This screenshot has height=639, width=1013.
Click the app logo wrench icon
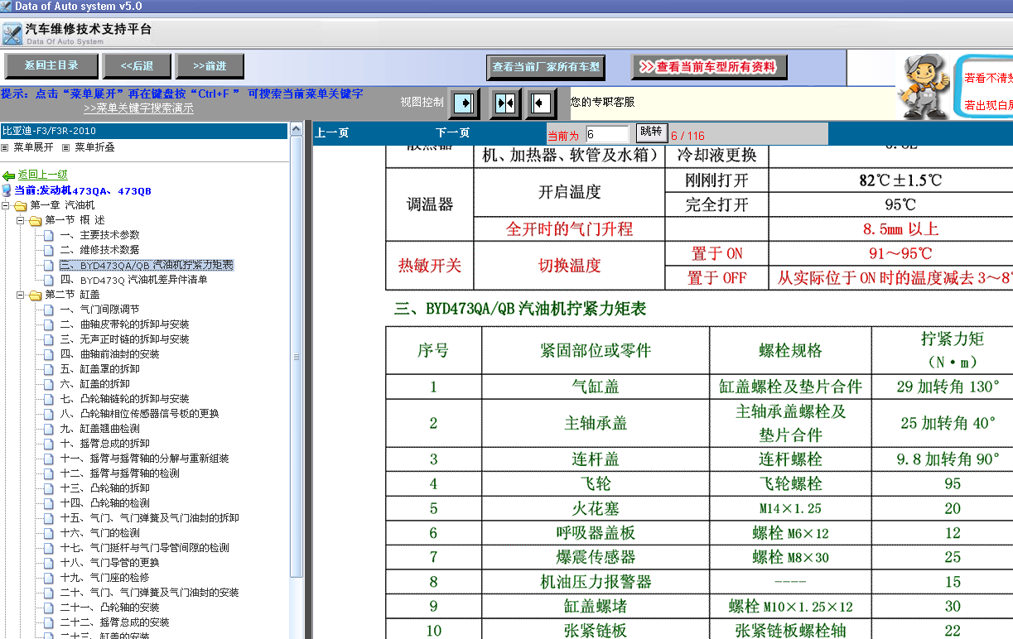click(12, 34)
